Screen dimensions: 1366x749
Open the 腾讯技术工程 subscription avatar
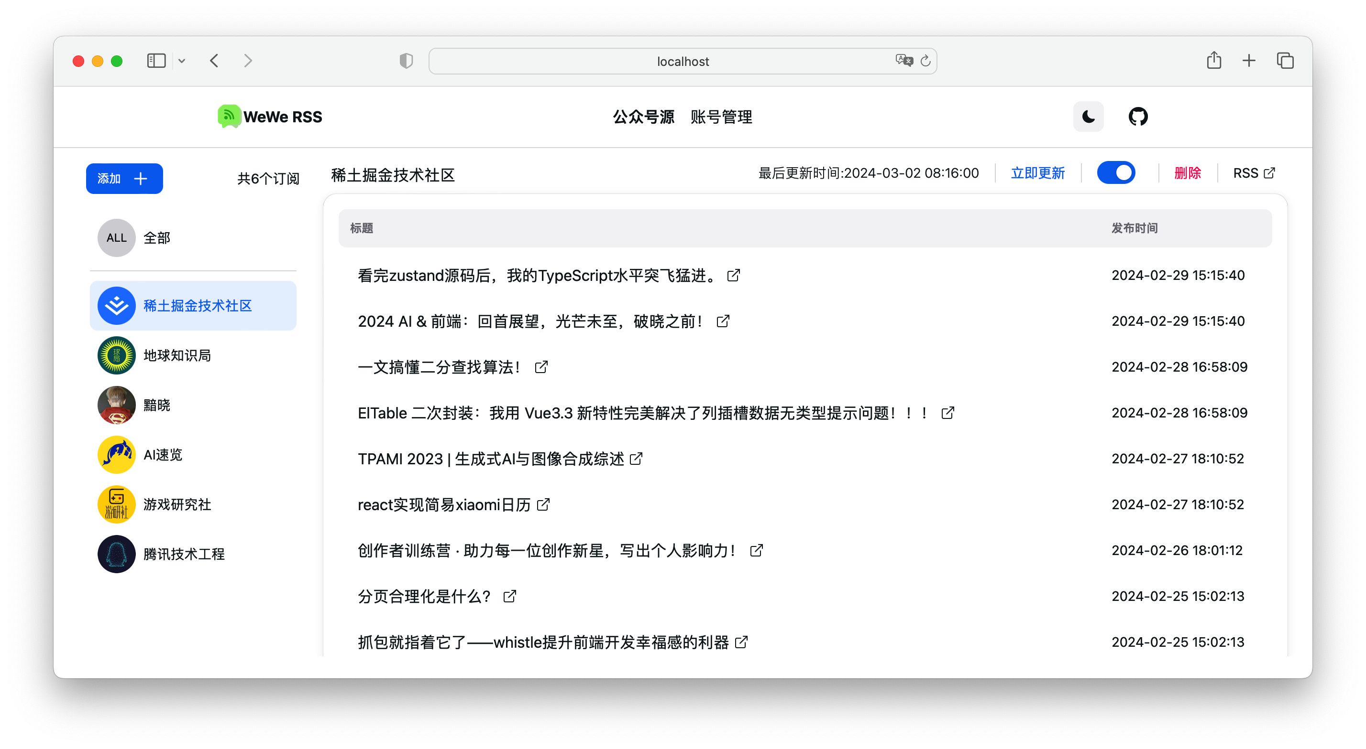pos(116,554)
